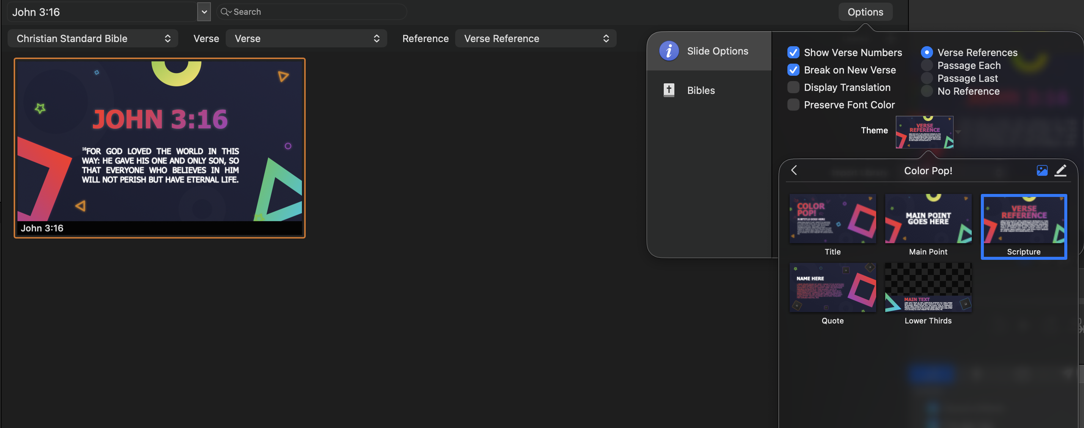
Task: Click the John 3:16 reference field
Action: 102,12
